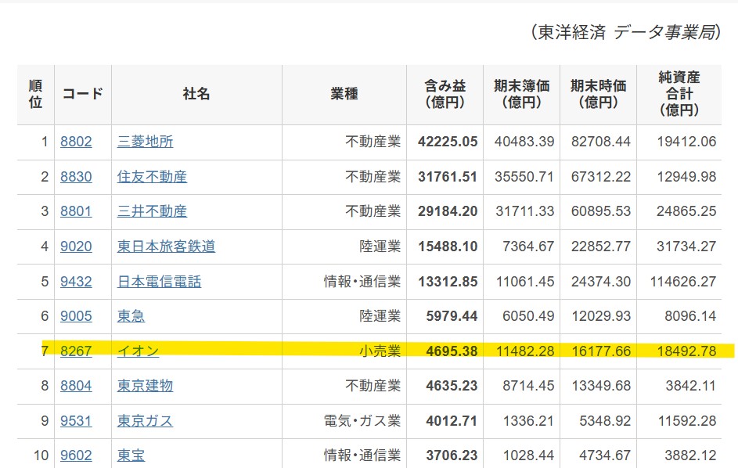This screenshot has height=468, width=738.
Task: Open stock code 9602 link
Action: [x=76, y=455]
